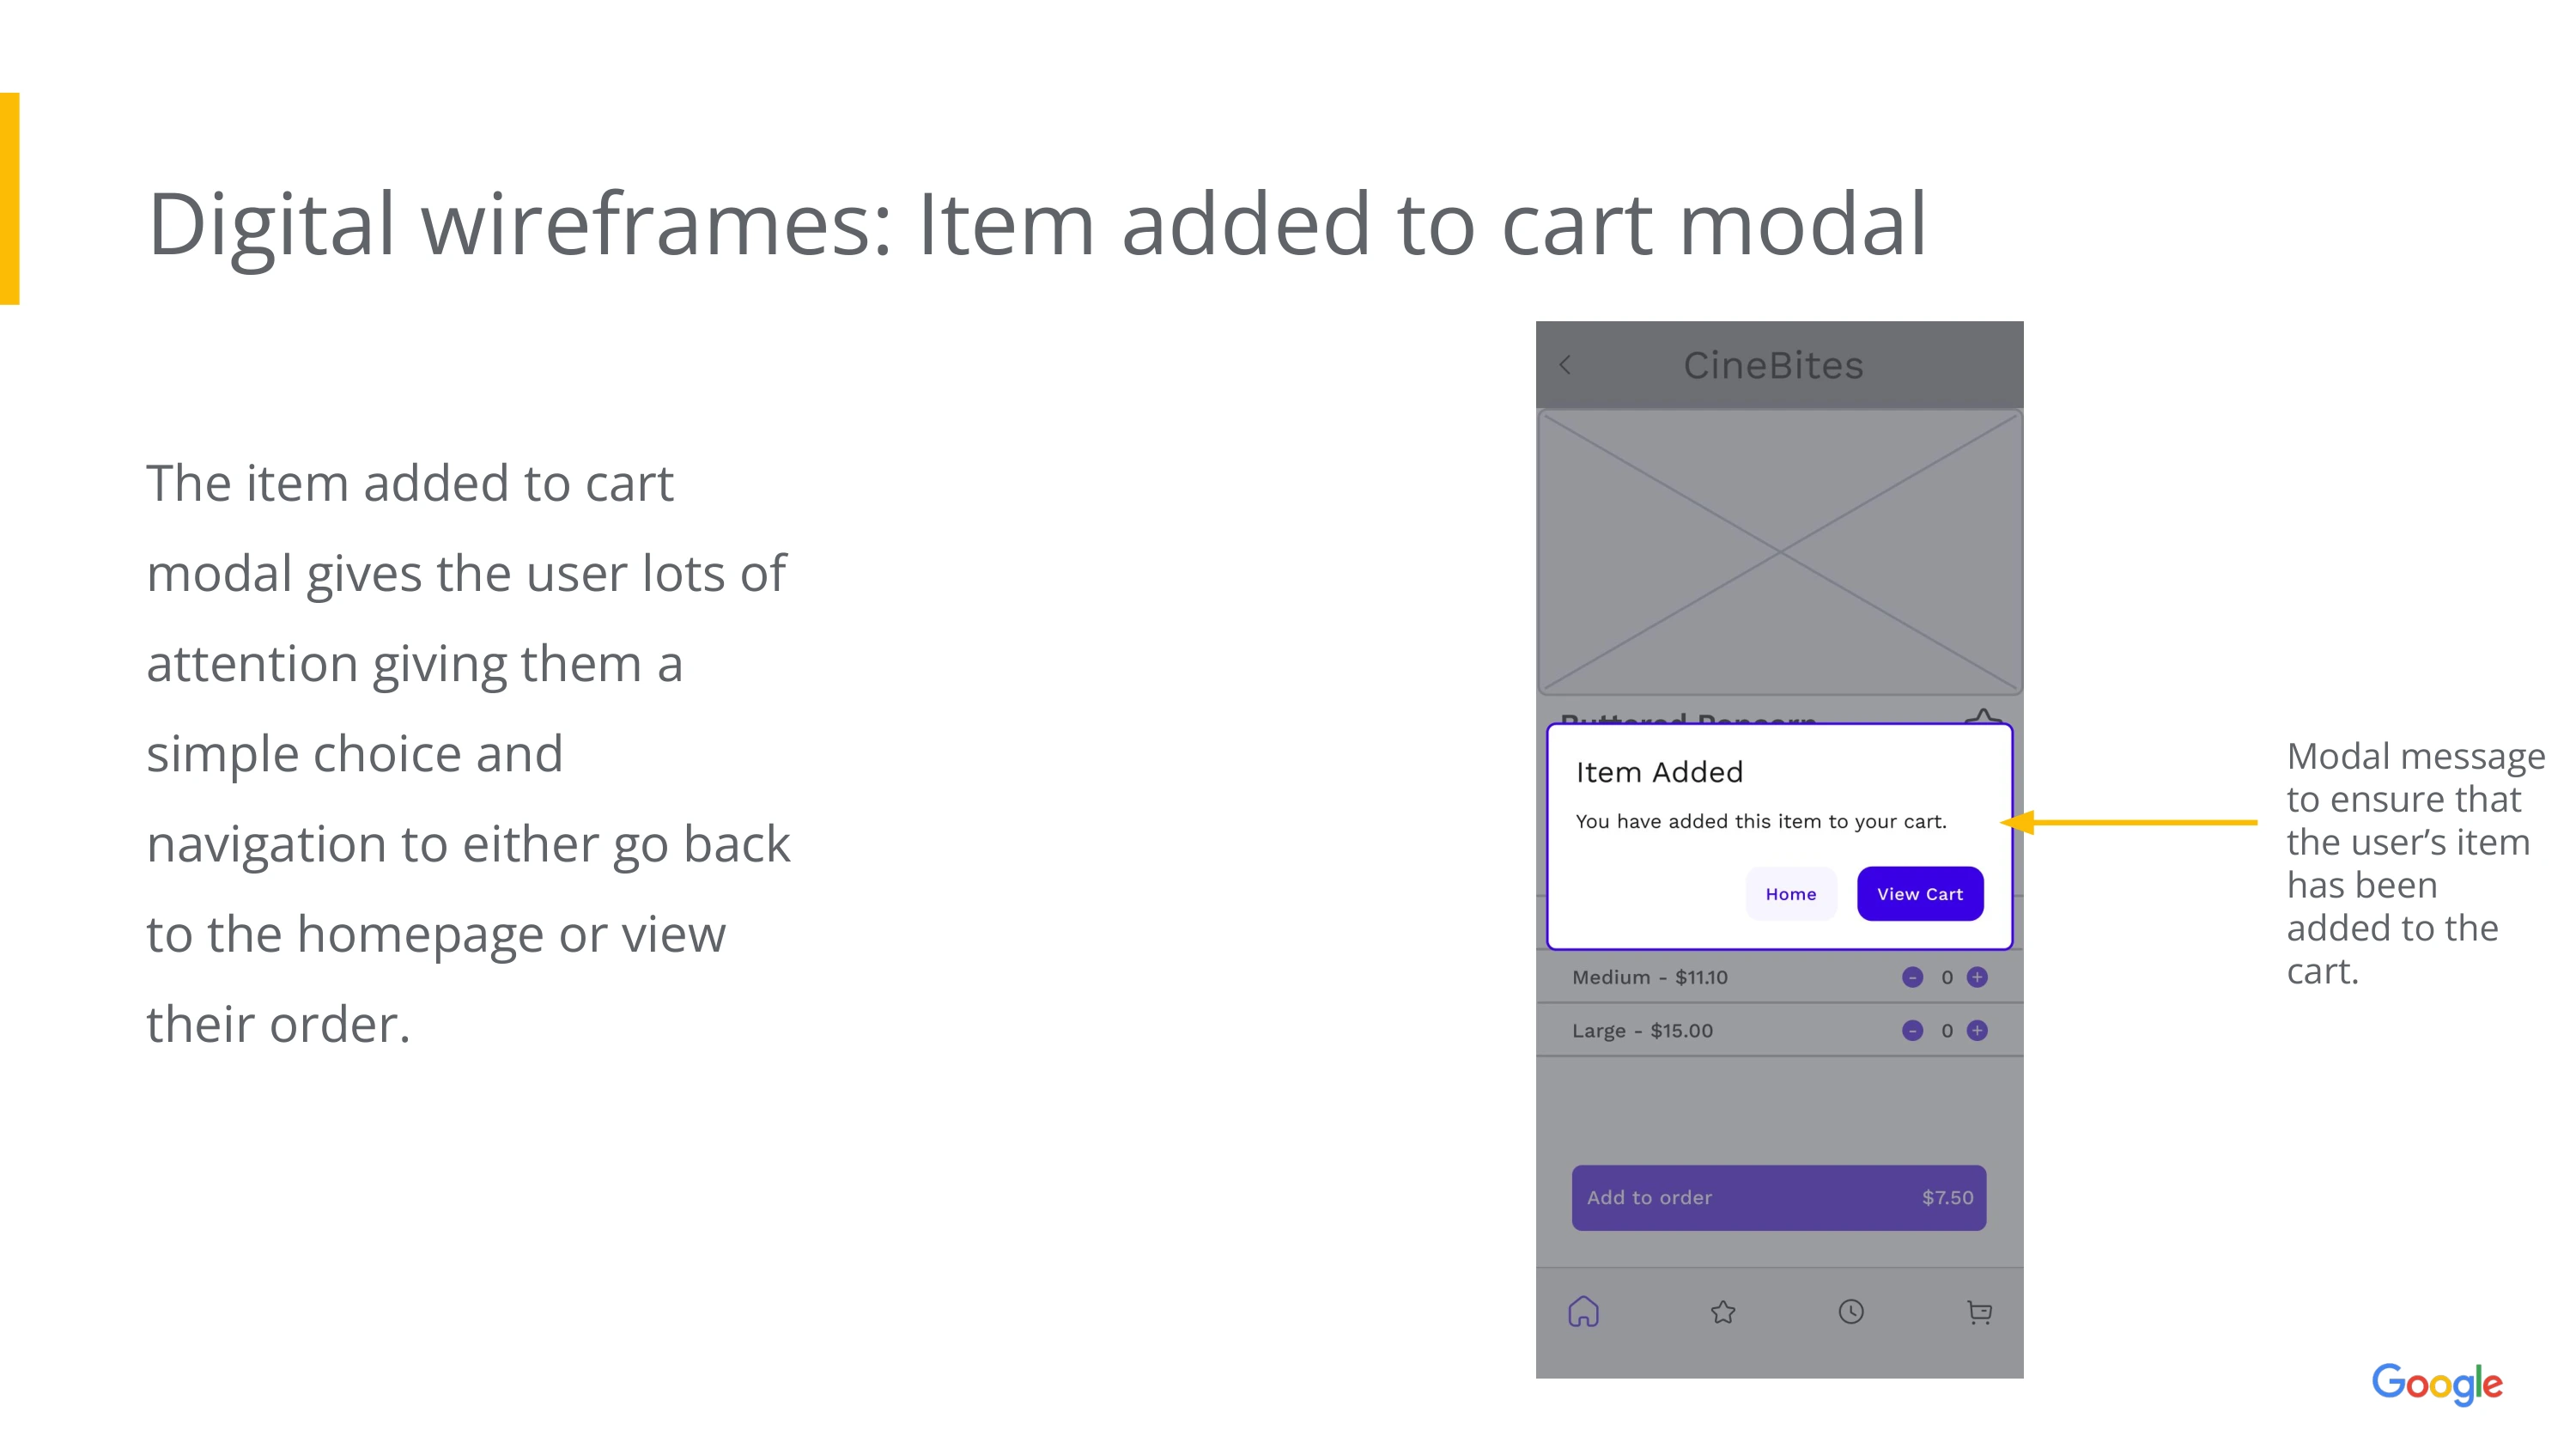The image size is (2576, 1449).
Task: Open favorites star in bottom navigation
Action: pos(1723,1311)
